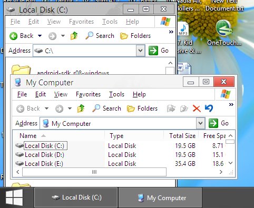Open Back history dropdown in My Computer window
This screenshot has height=208, width=254.
coord(46,108)
